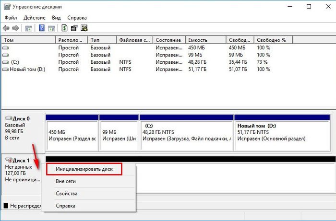Screen dimensions: 336x221
Task: Click the Back arrow toolbar icon
Action: (6, 28)
